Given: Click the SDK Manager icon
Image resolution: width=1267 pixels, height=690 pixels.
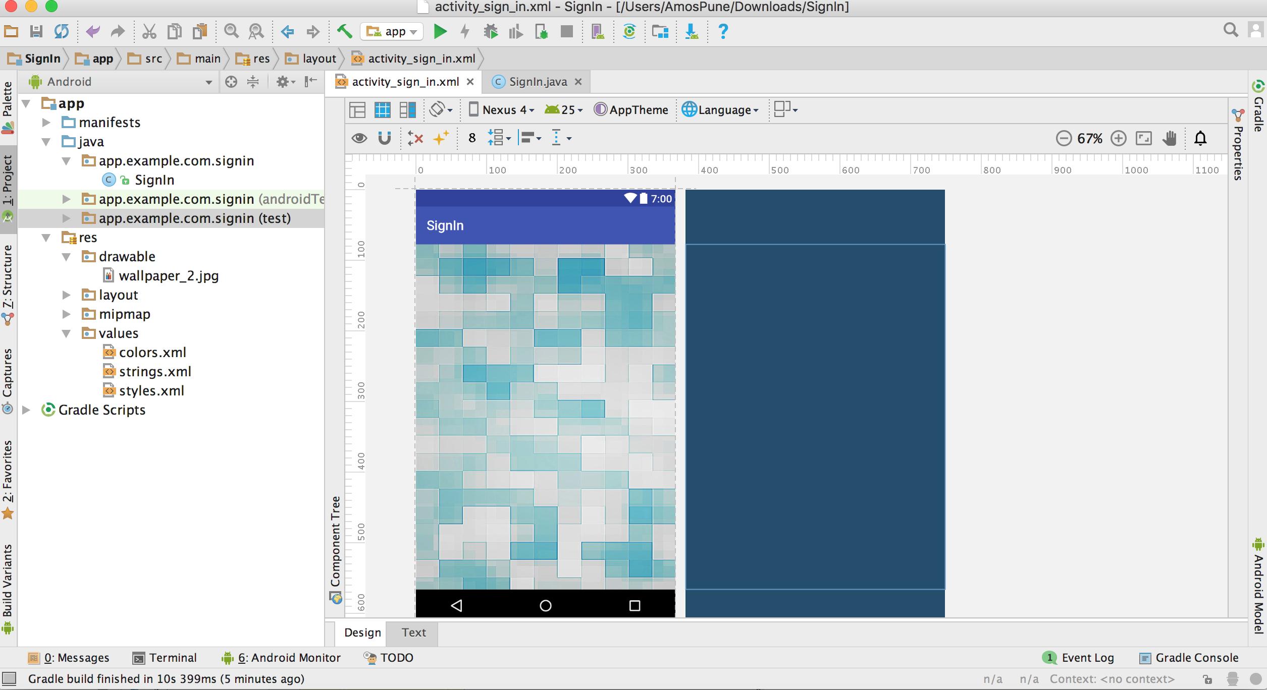Looking at the screenshot, I should pos(692,31).
